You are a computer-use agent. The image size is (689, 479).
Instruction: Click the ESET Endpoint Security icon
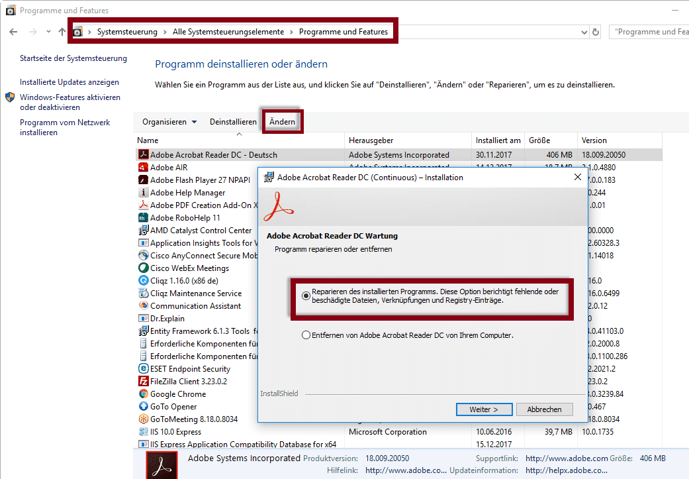(x=143, y=368)
